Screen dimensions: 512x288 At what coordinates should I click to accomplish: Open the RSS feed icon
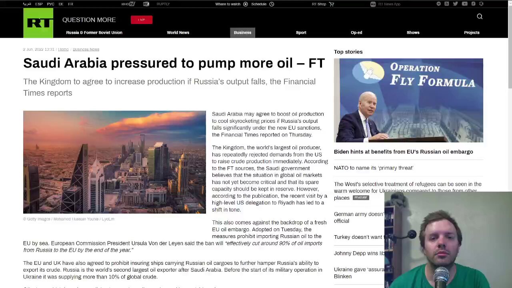[447, 4]
